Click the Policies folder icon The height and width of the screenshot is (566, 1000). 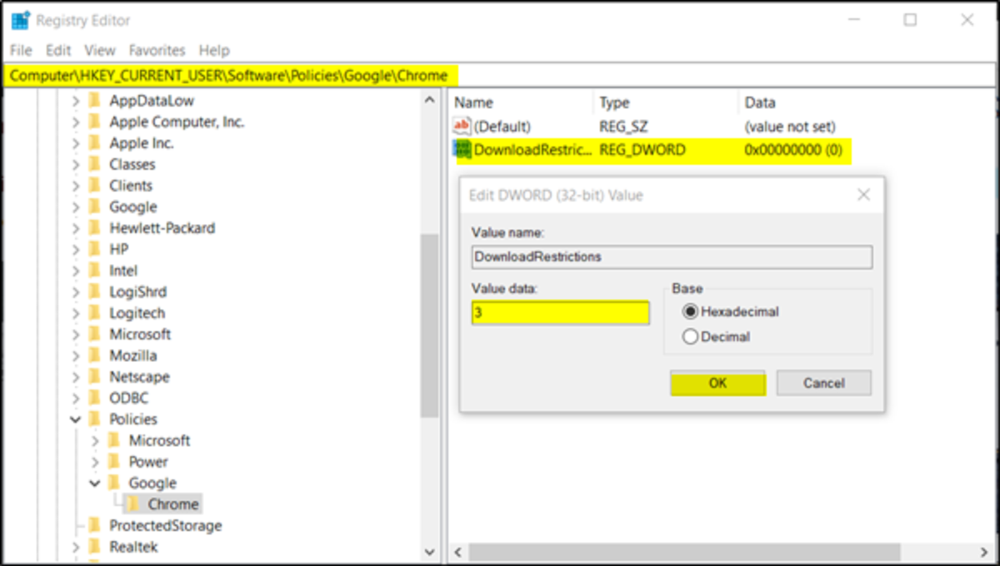(97, 420)
